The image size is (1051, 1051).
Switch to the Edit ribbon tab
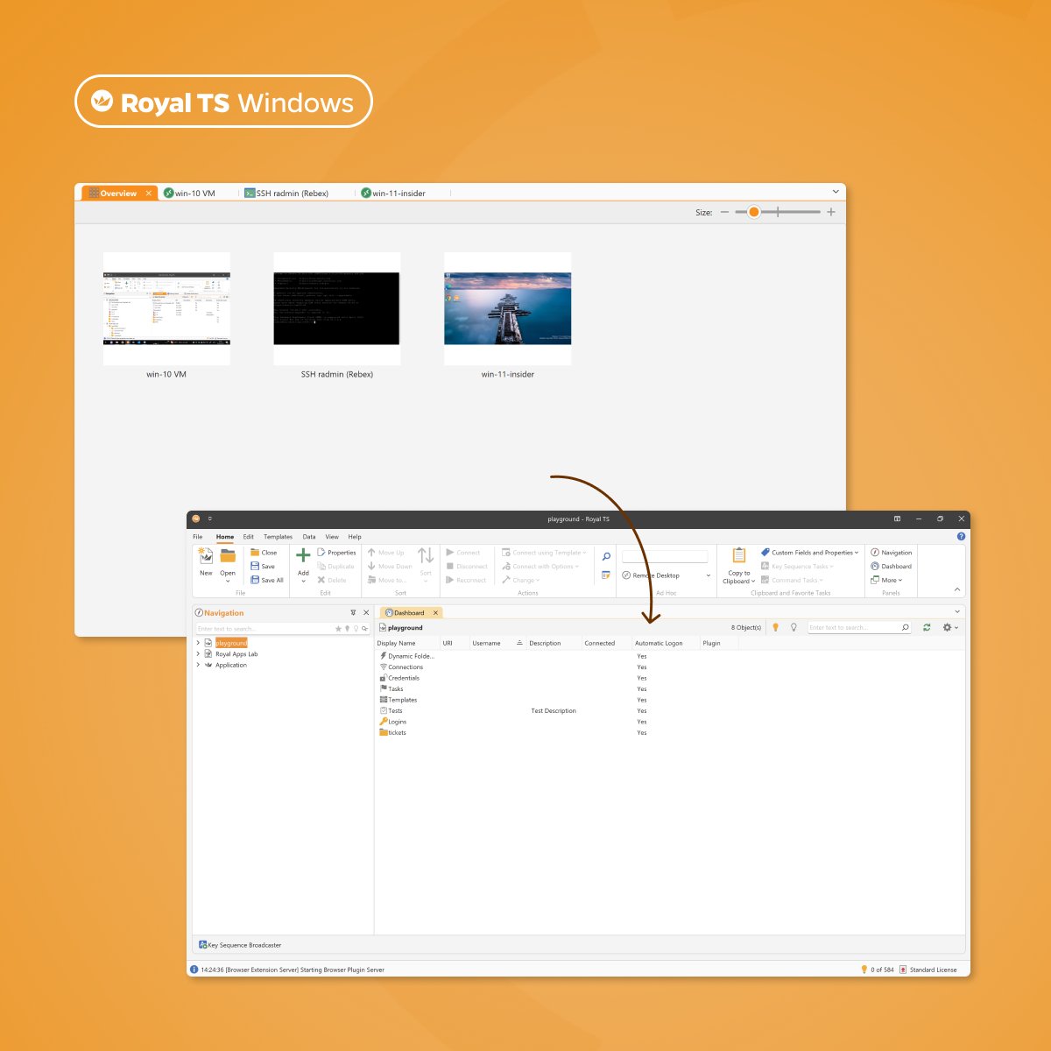tap(249, 537)
